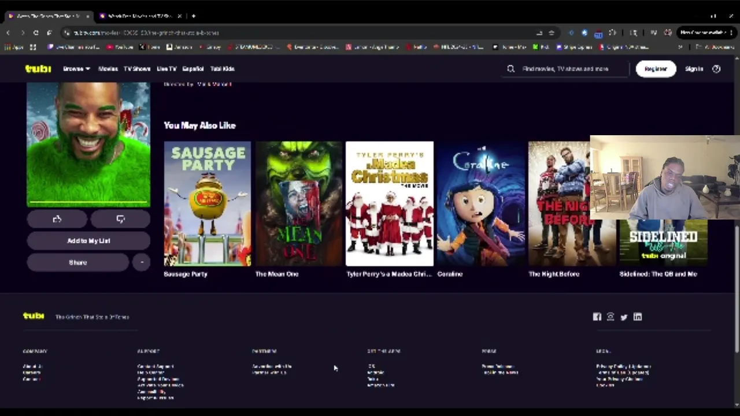Viewport: 740px width, 416px height.
Task: Open the help question mark icon
Action: coord(716,69)
